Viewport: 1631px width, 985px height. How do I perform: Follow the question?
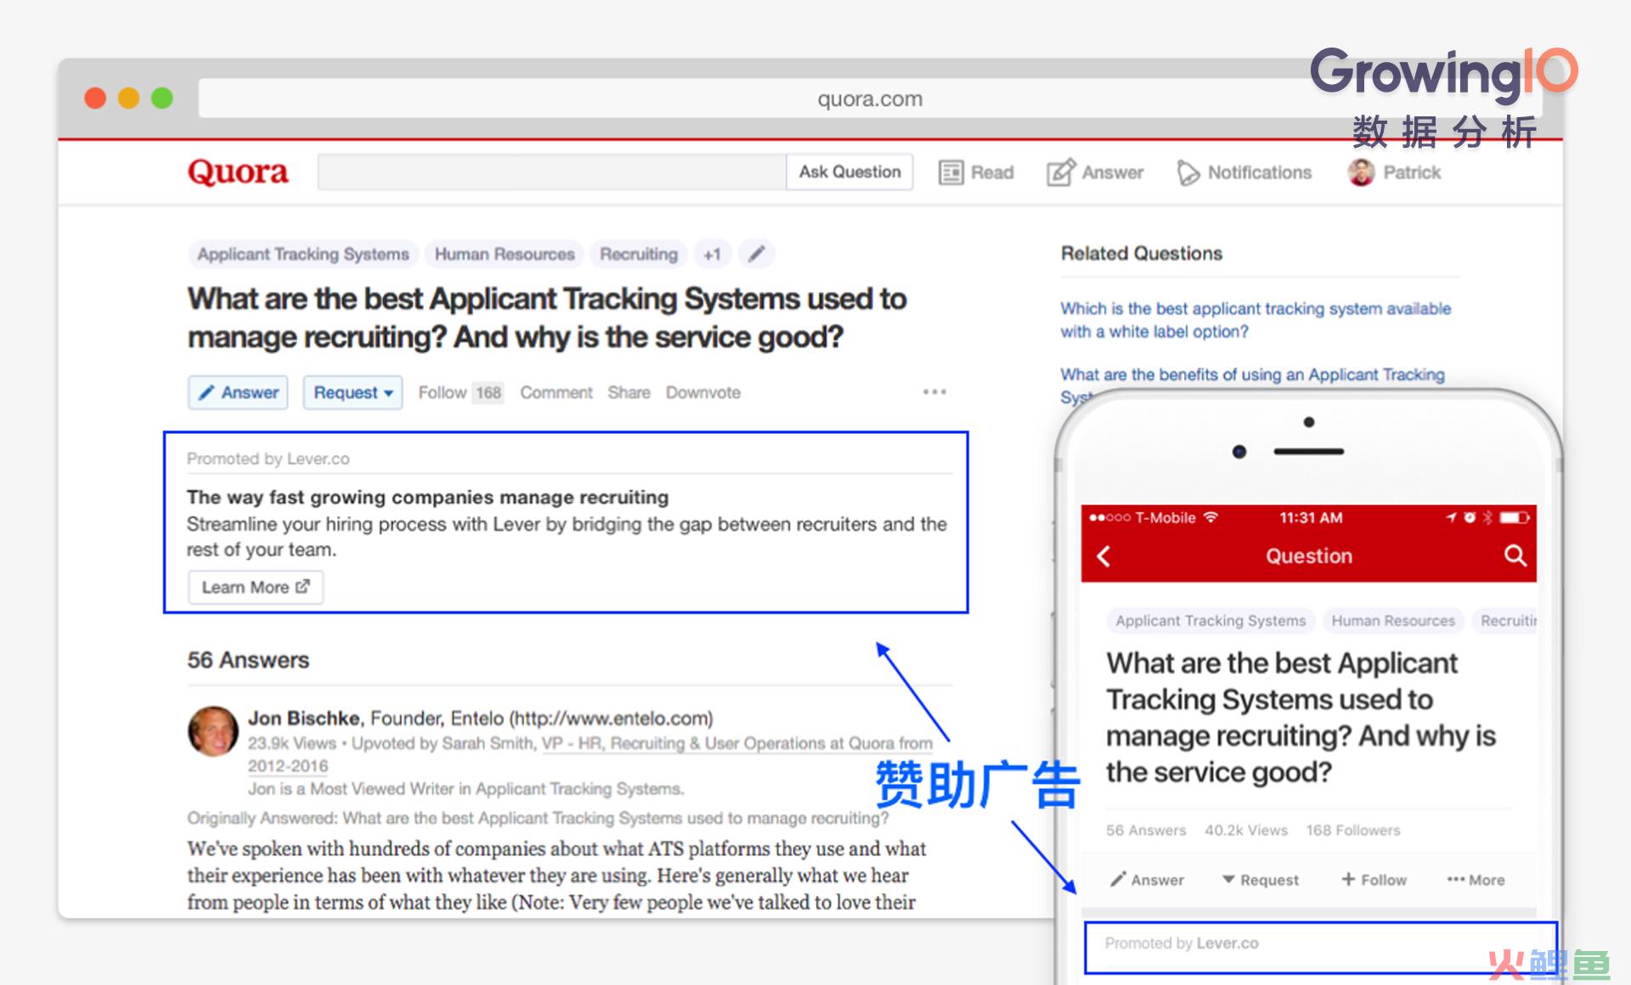pos(460,392)
